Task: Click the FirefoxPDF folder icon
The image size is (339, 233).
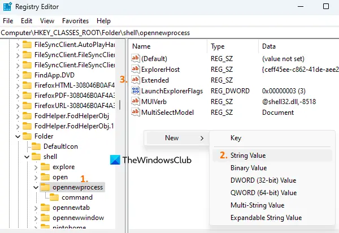Action: coord(27,96)
